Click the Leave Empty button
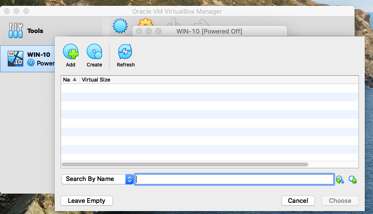The image size is (373, 214). point(87,200)
